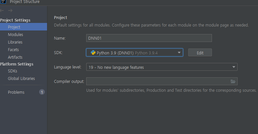The width and height of the screenshot is (258, 134).
Task: Select Artifacts in the sidebar
Action: pos(15,57)
